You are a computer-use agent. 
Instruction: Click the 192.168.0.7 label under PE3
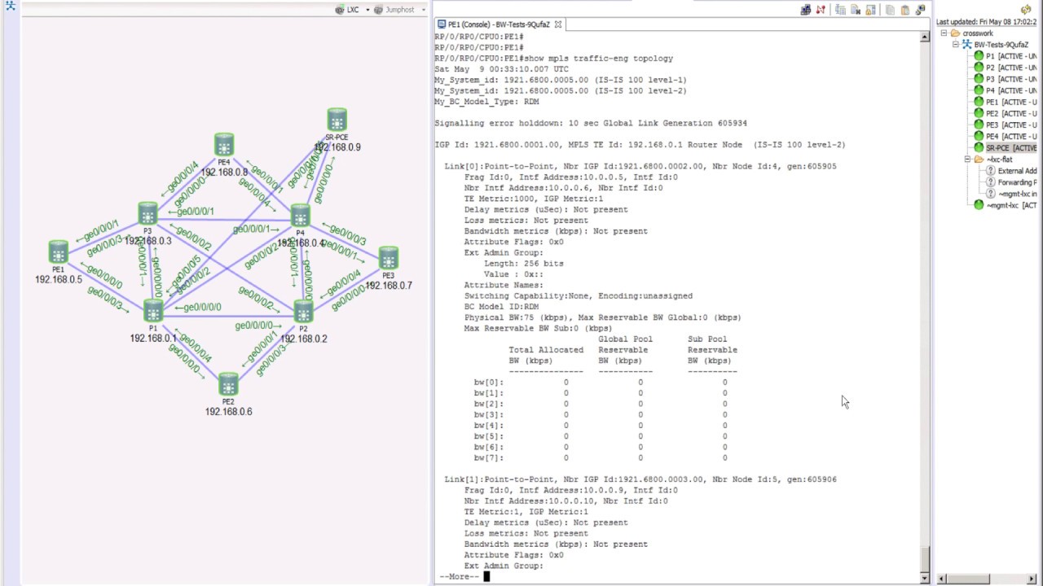(x=389, y=286)
